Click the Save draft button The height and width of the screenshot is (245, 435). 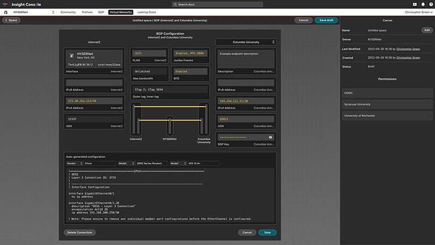[326, 20]
